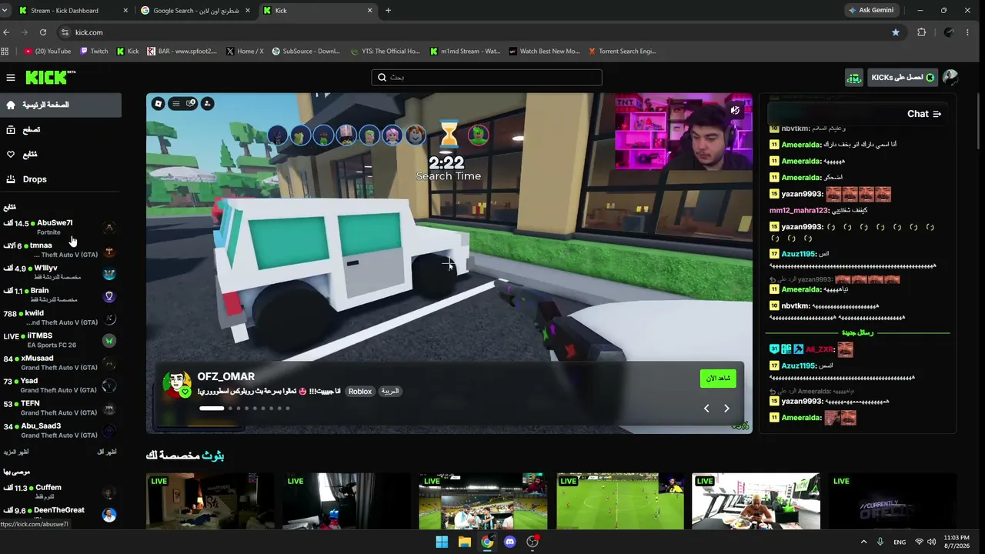
Task: Select the active Kick tab
Action: click(x=317, y=11)
